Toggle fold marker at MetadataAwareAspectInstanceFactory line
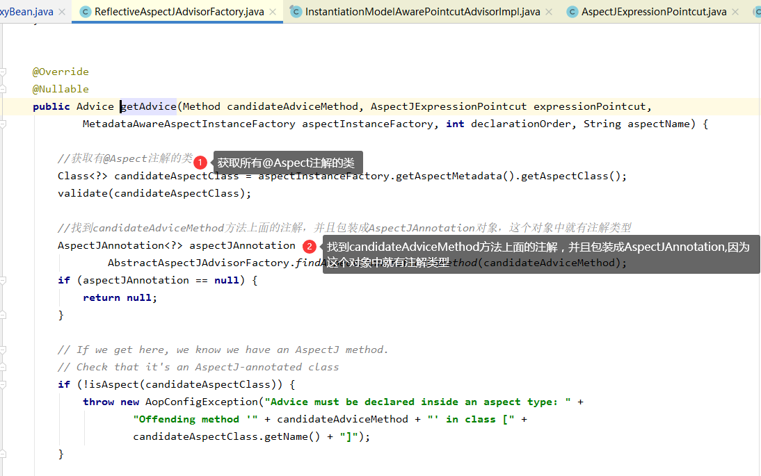 coord(3,124)
